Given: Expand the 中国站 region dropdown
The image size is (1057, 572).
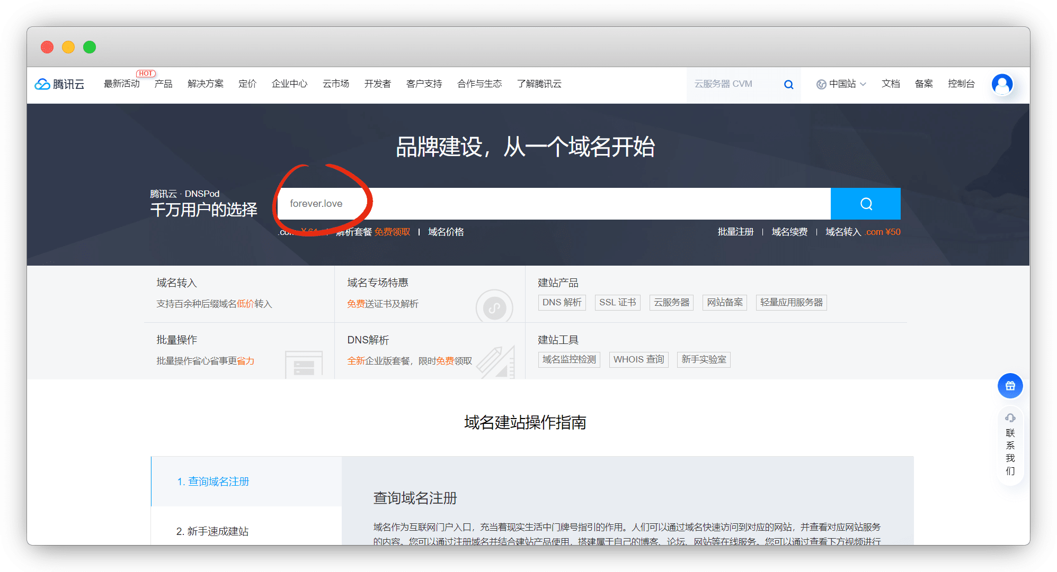Looking at the screenshot, I should point(847,84).
